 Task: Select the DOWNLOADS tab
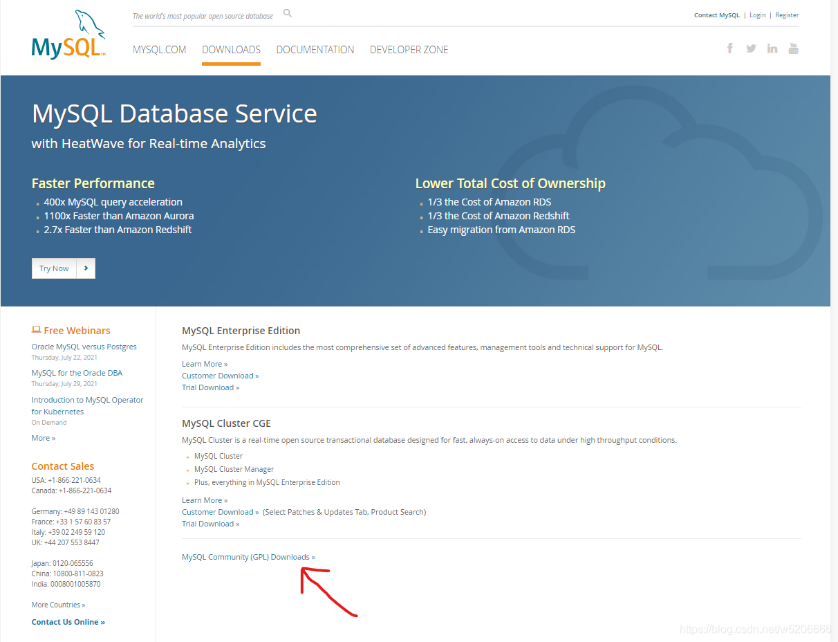click(231, 50)
